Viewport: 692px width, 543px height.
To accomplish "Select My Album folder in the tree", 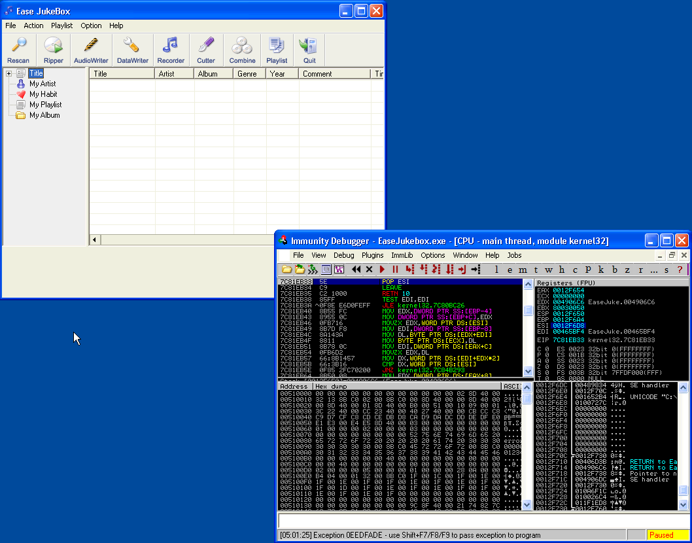I will 44,115.
